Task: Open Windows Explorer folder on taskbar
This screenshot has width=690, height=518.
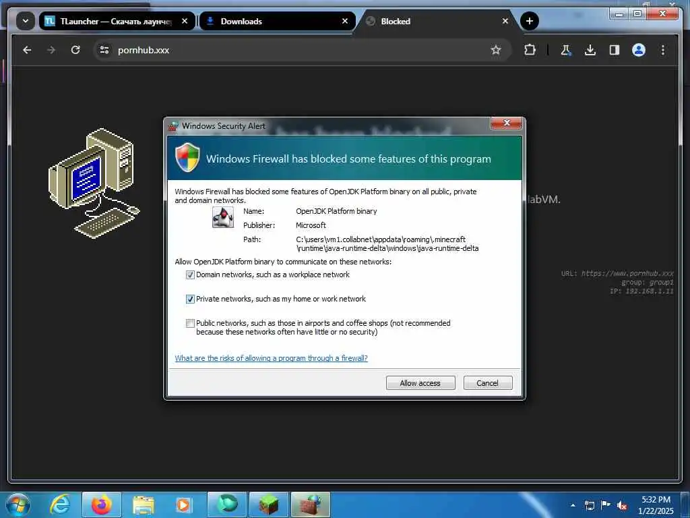Action: [x=144, y=505]
